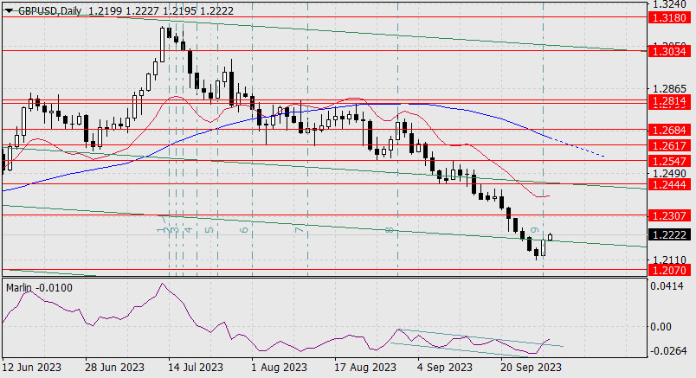Screen dimensions: 696x378
Task: Click the 0.0414 Marlin scale value
Action: click(x=667, y=286)
